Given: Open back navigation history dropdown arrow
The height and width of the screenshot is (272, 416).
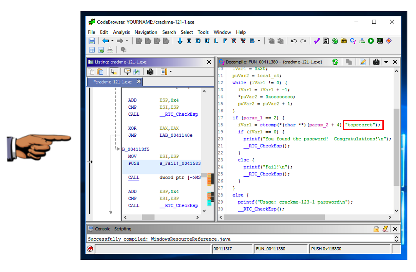Looking at the screenshot, I should tap(112, 41).
